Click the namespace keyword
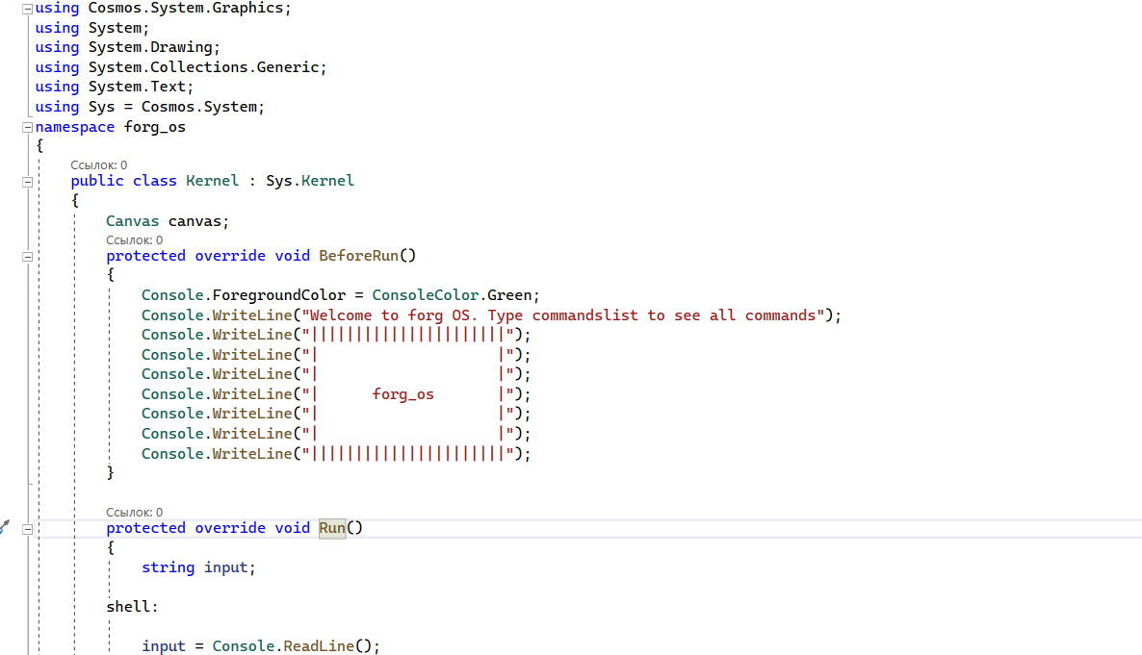The width and height of the screenshot is (1142, 655). [74, 126]
